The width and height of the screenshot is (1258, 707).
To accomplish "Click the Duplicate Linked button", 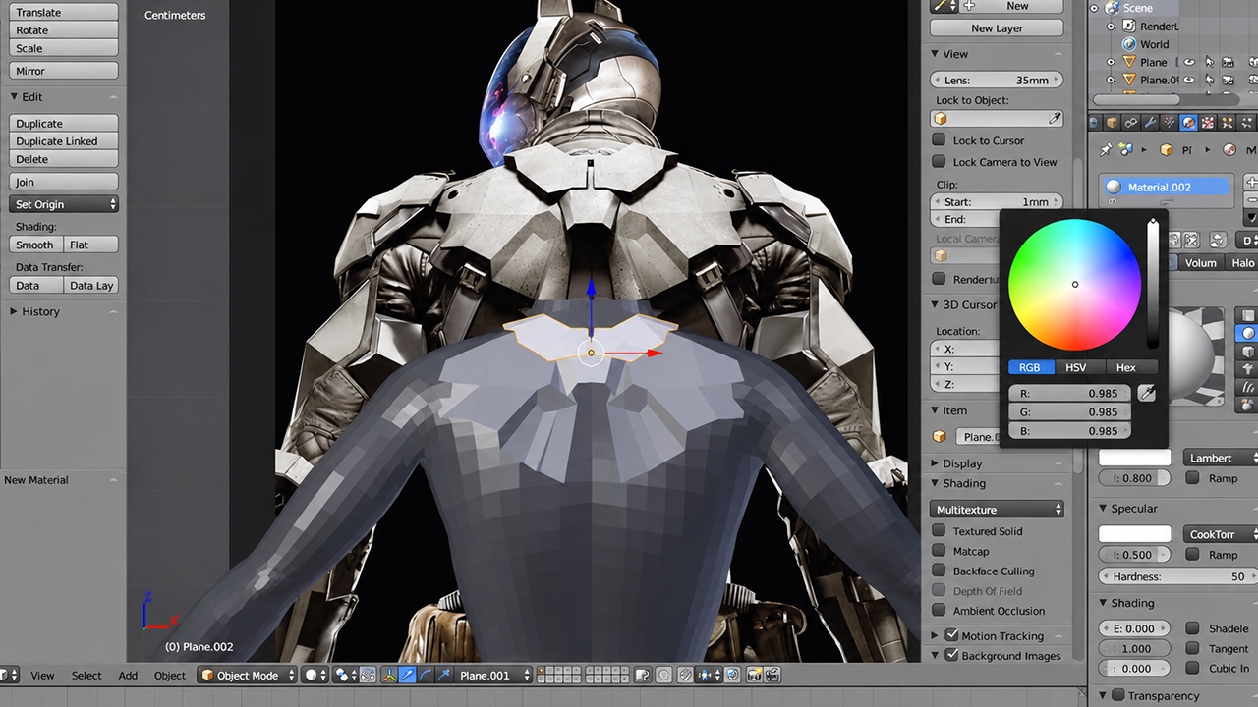I will (x=64, y=141).
